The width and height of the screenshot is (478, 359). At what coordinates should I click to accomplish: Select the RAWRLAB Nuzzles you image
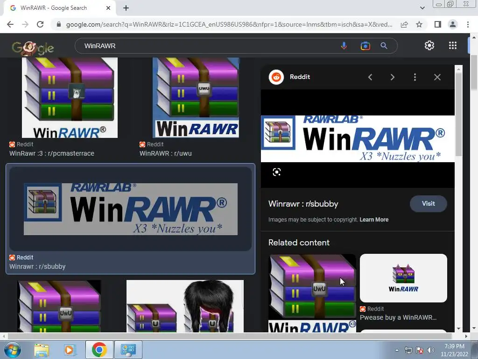[x=131, y=209]
